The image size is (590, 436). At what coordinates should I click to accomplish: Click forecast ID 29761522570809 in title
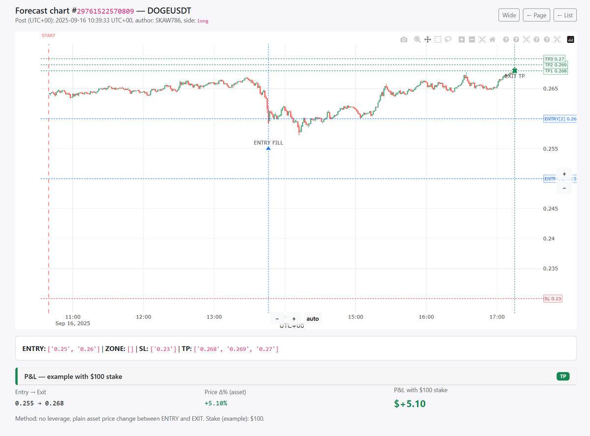pos(105,10)
